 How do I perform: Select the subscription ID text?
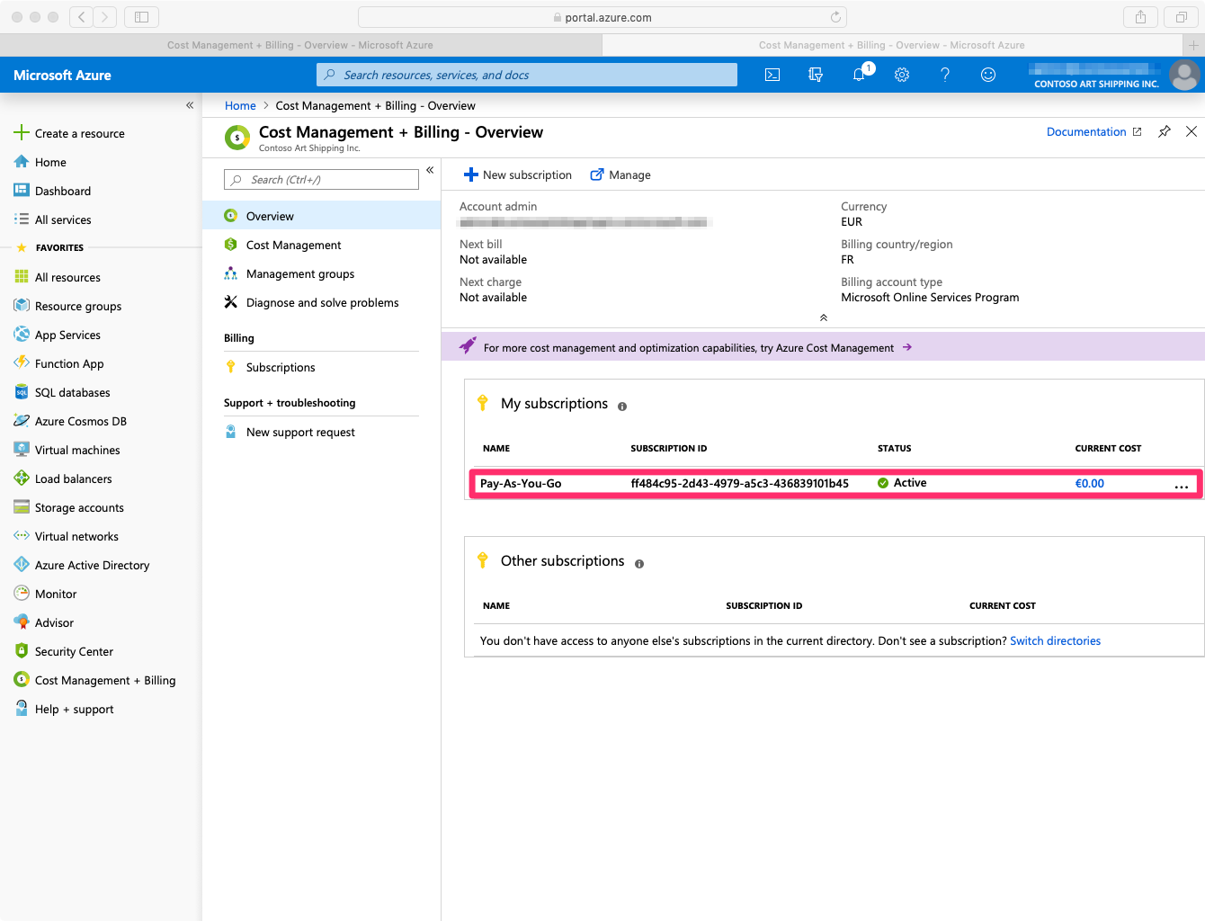click(x=739, y=483)
